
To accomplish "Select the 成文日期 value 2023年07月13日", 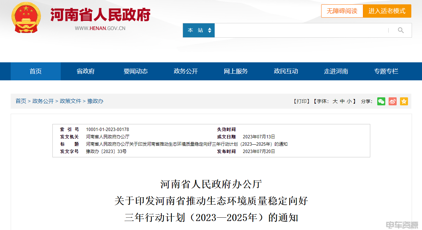I will point(259,137).
